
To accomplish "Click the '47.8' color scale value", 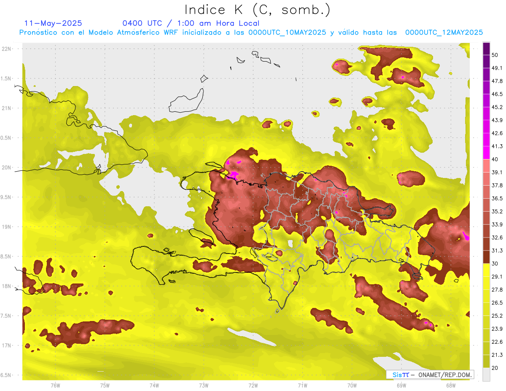I will click(497, 81).
